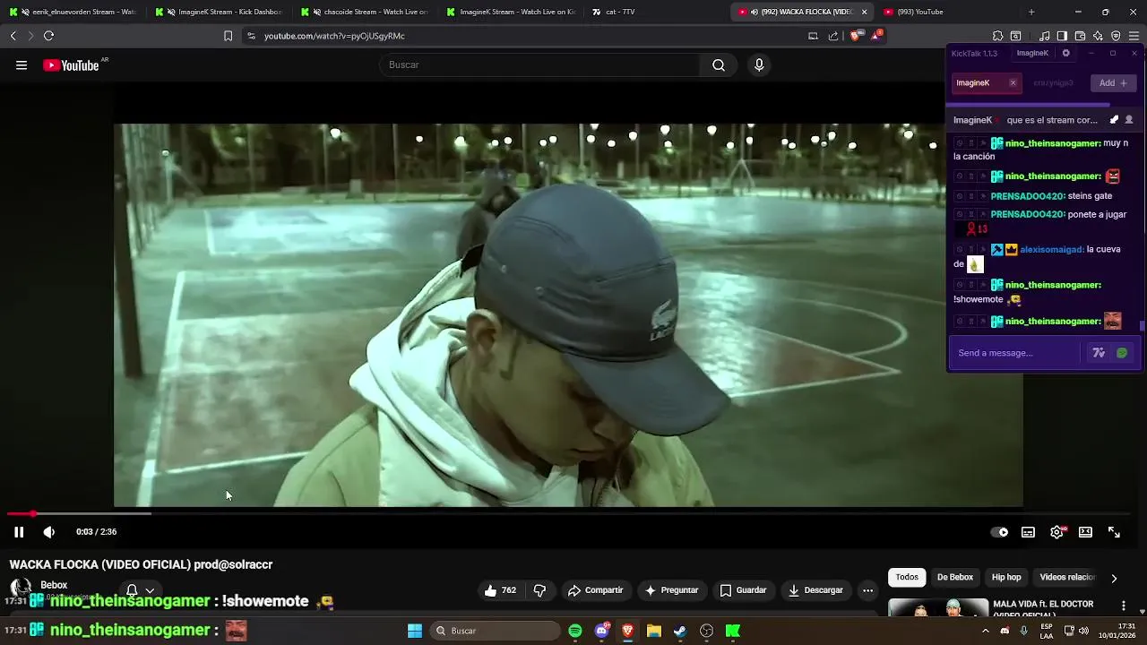
Task: Toggle the autoplay switch in player
Action: pos(999,532)
